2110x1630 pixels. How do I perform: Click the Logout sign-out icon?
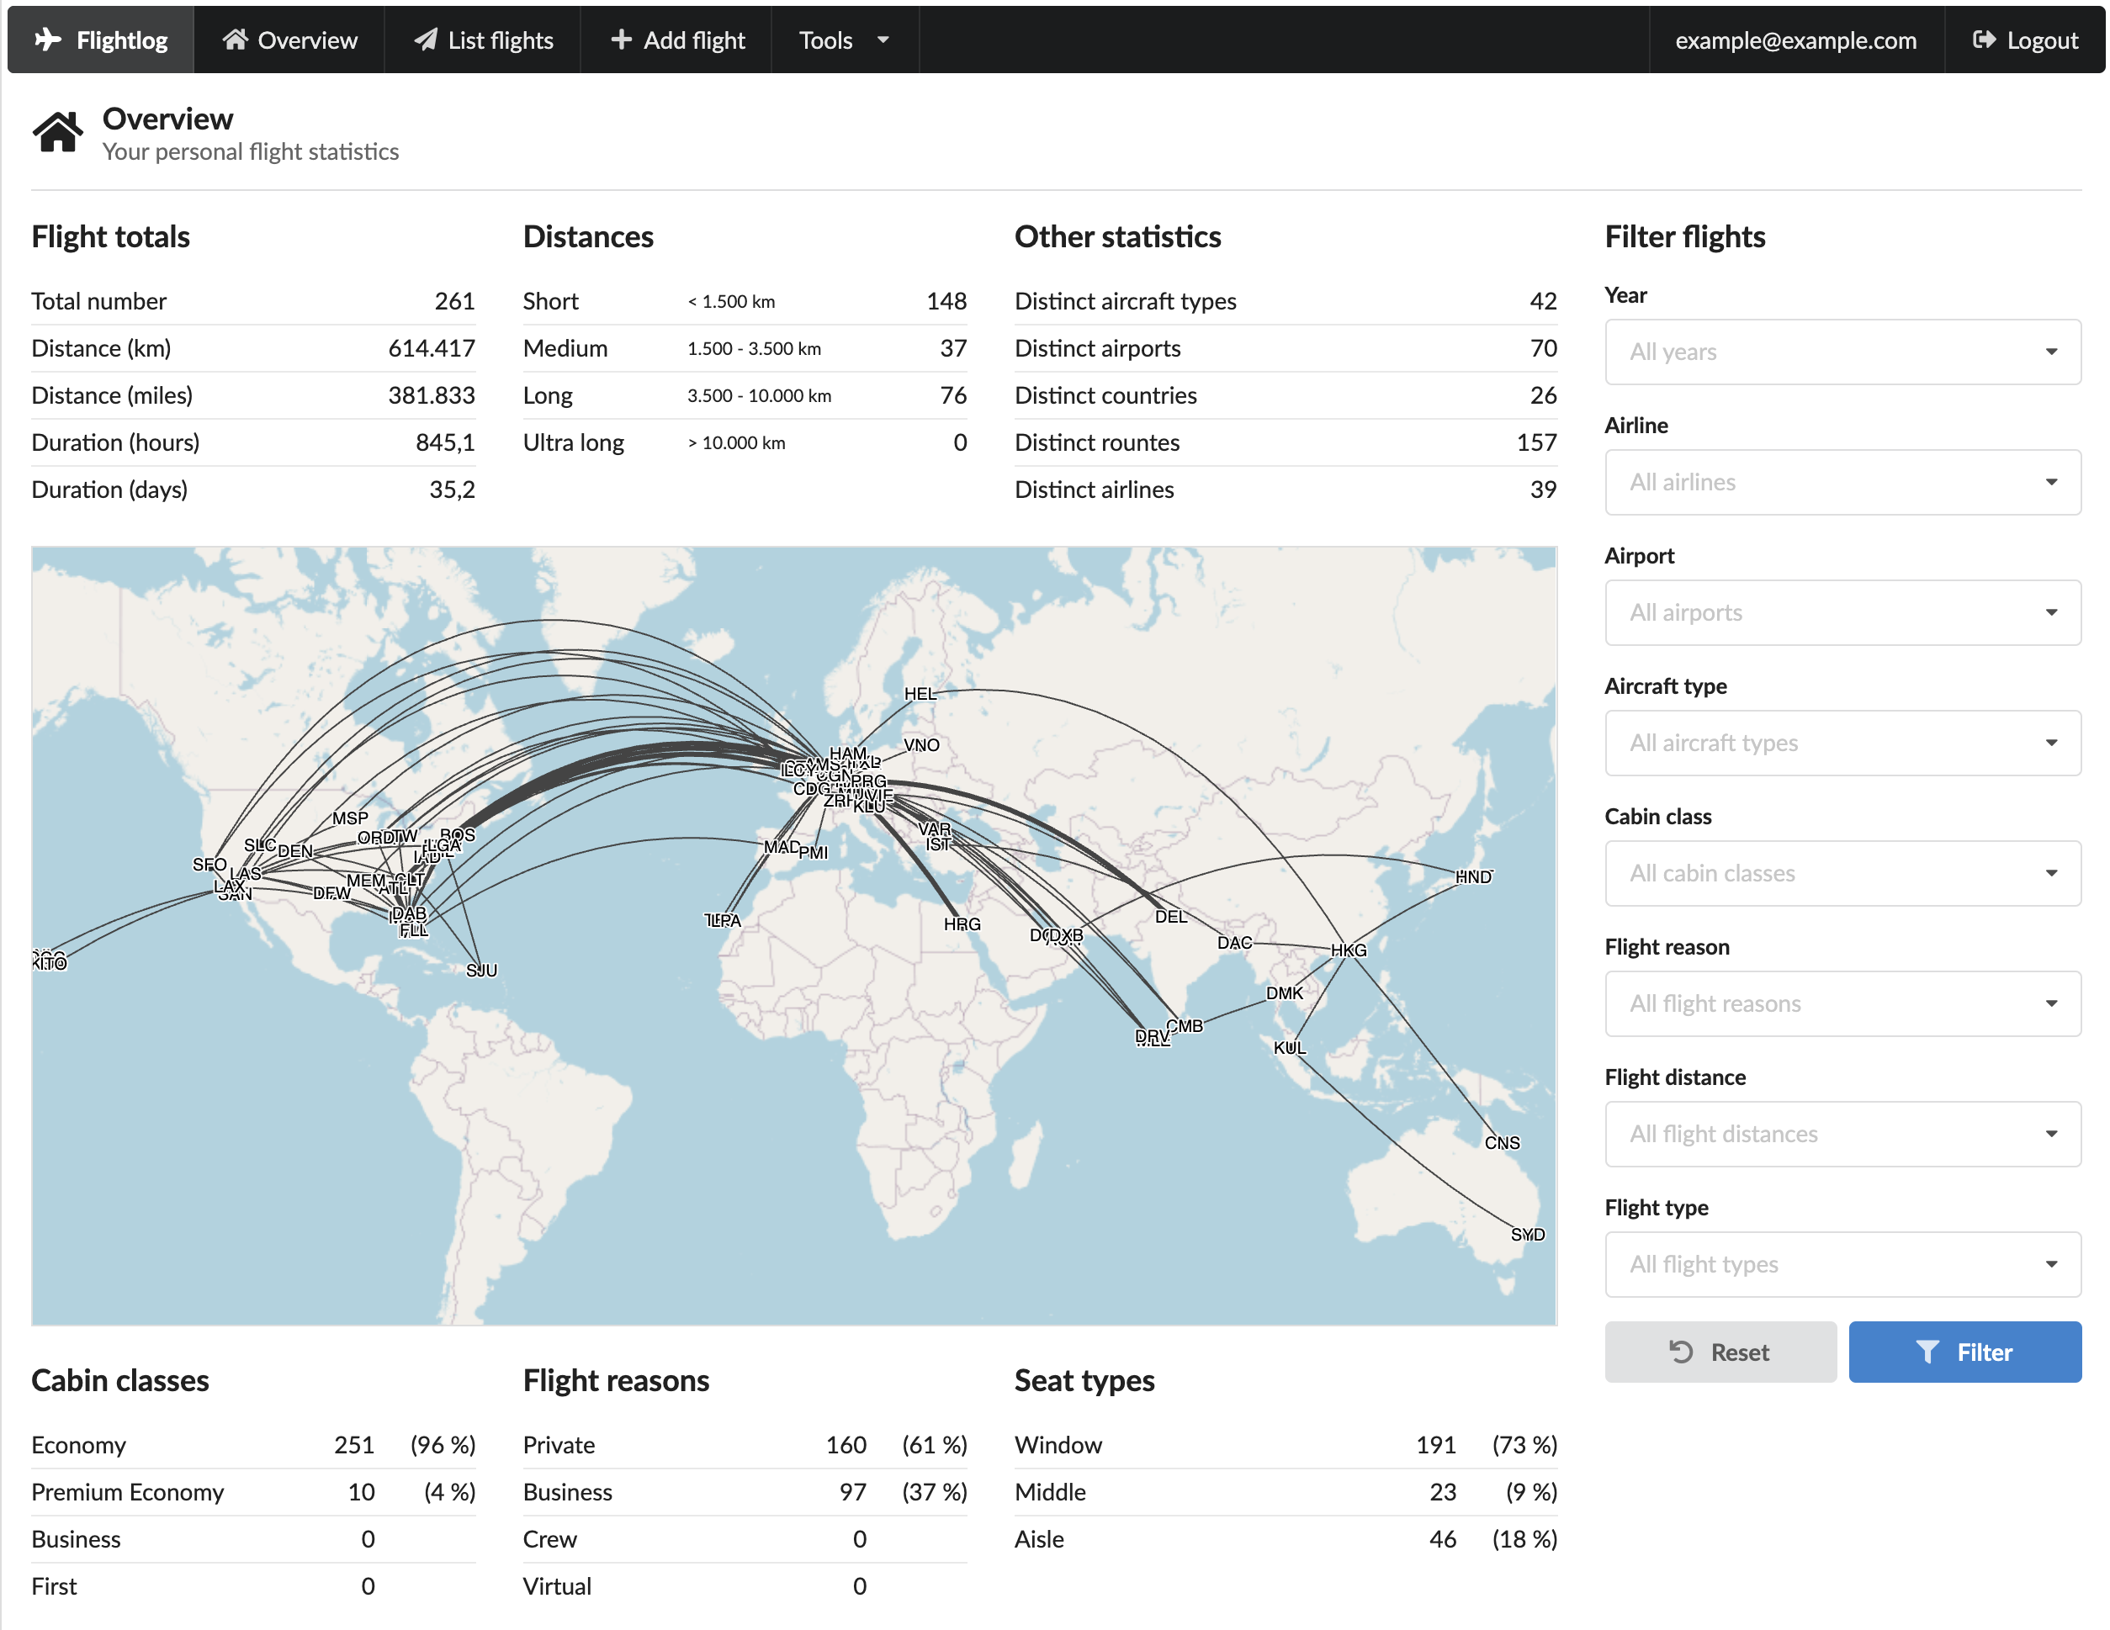1984,40
